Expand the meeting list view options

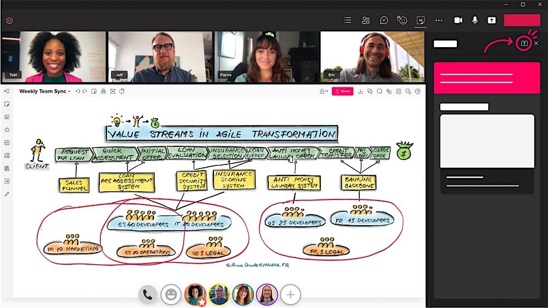point(347,20)
